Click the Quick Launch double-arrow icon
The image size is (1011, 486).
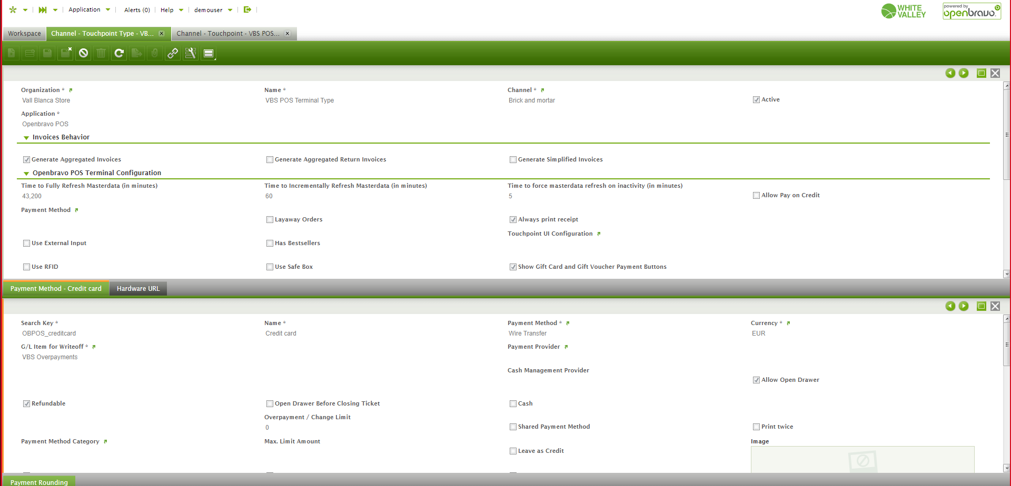(x=43, y=9)
